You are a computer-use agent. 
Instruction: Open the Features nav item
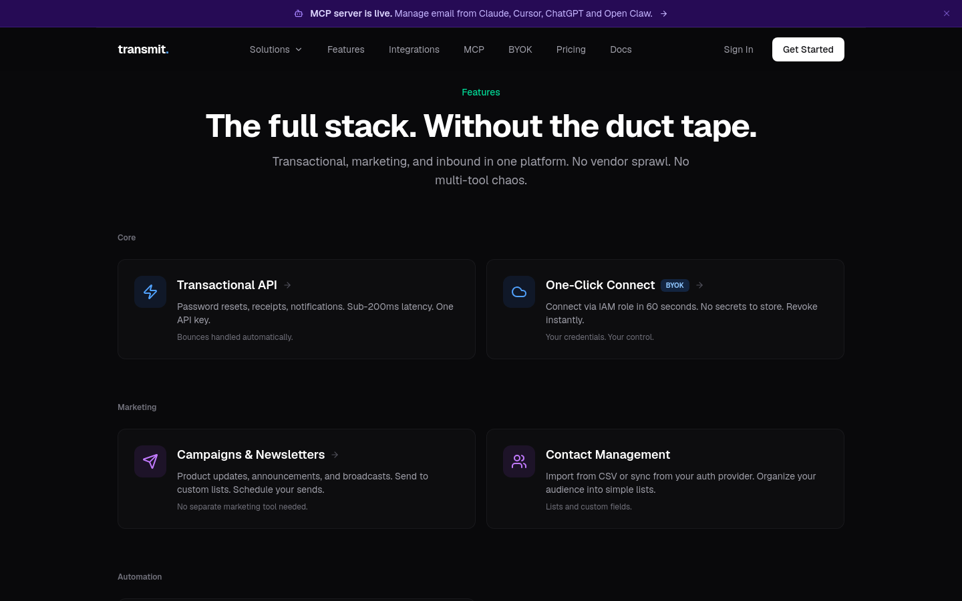pos(346,49)
